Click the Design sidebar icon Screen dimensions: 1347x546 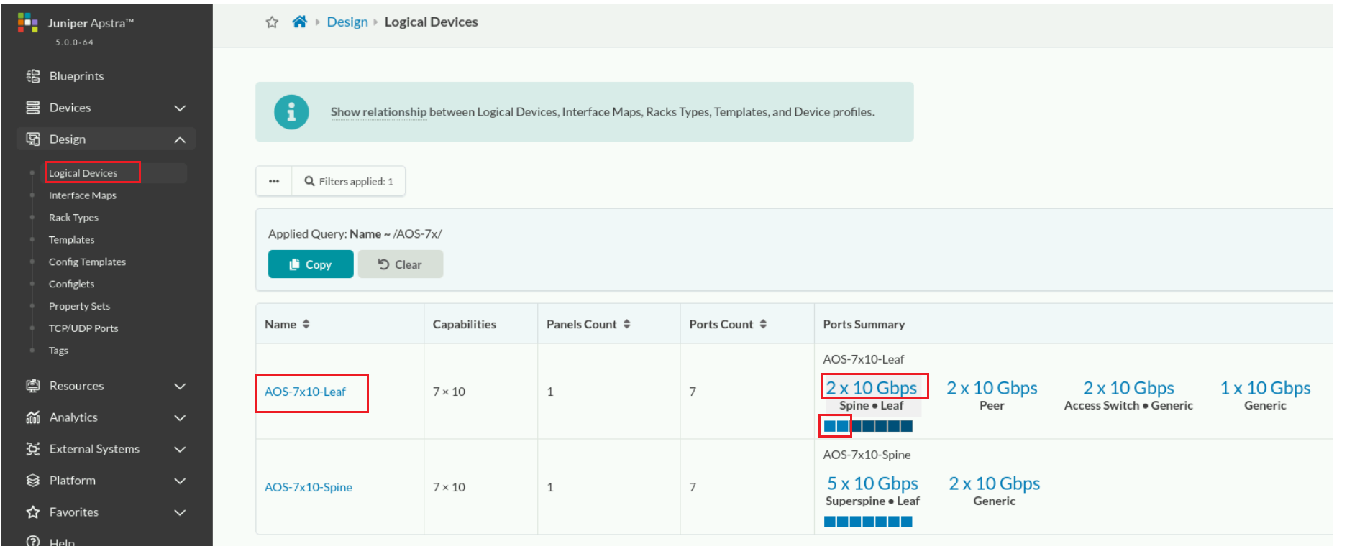tap(33, 139)
